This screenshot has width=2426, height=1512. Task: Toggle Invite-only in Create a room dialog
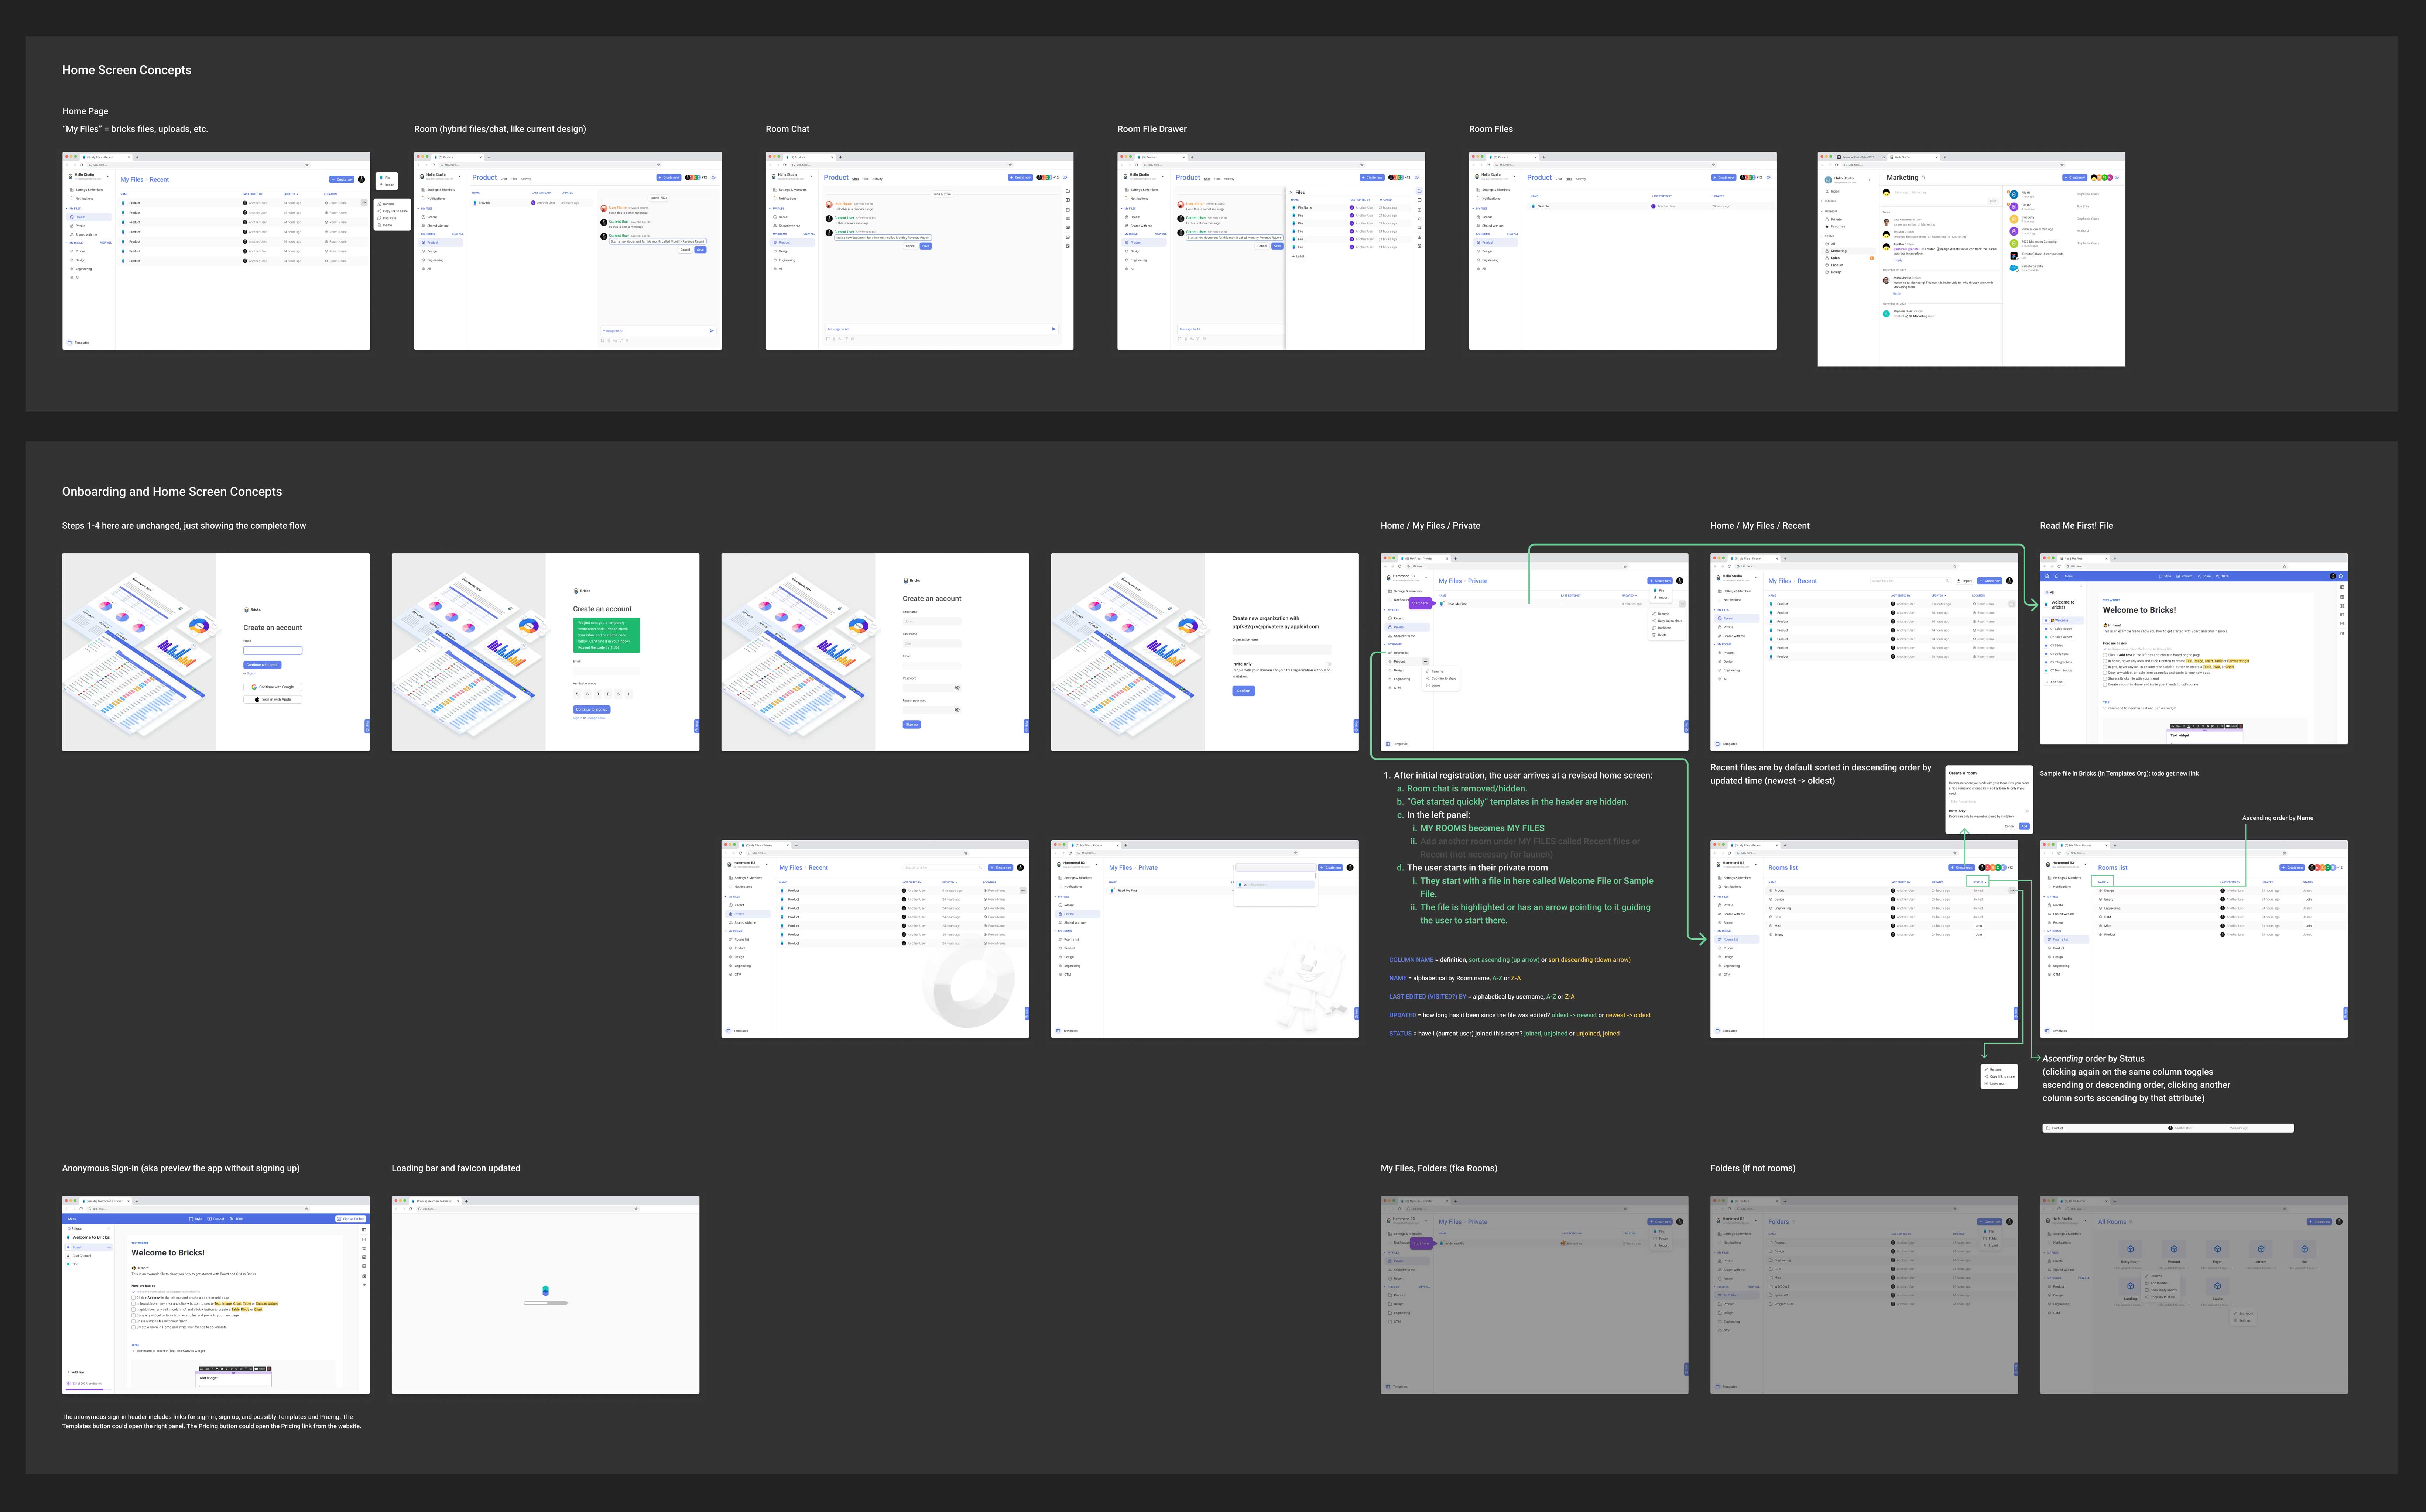click(2026, 811)
